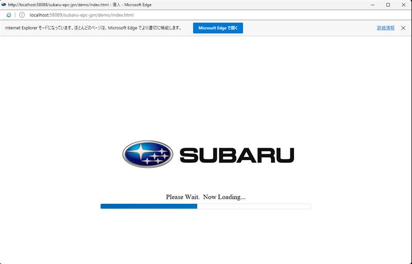
Task: Open site information icon beside the URL
Action: (22, 15)
